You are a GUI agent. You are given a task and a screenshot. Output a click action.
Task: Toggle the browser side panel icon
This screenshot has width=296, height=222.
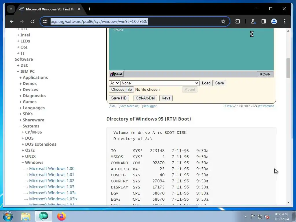pyautogui.click(x=264, y=21)
